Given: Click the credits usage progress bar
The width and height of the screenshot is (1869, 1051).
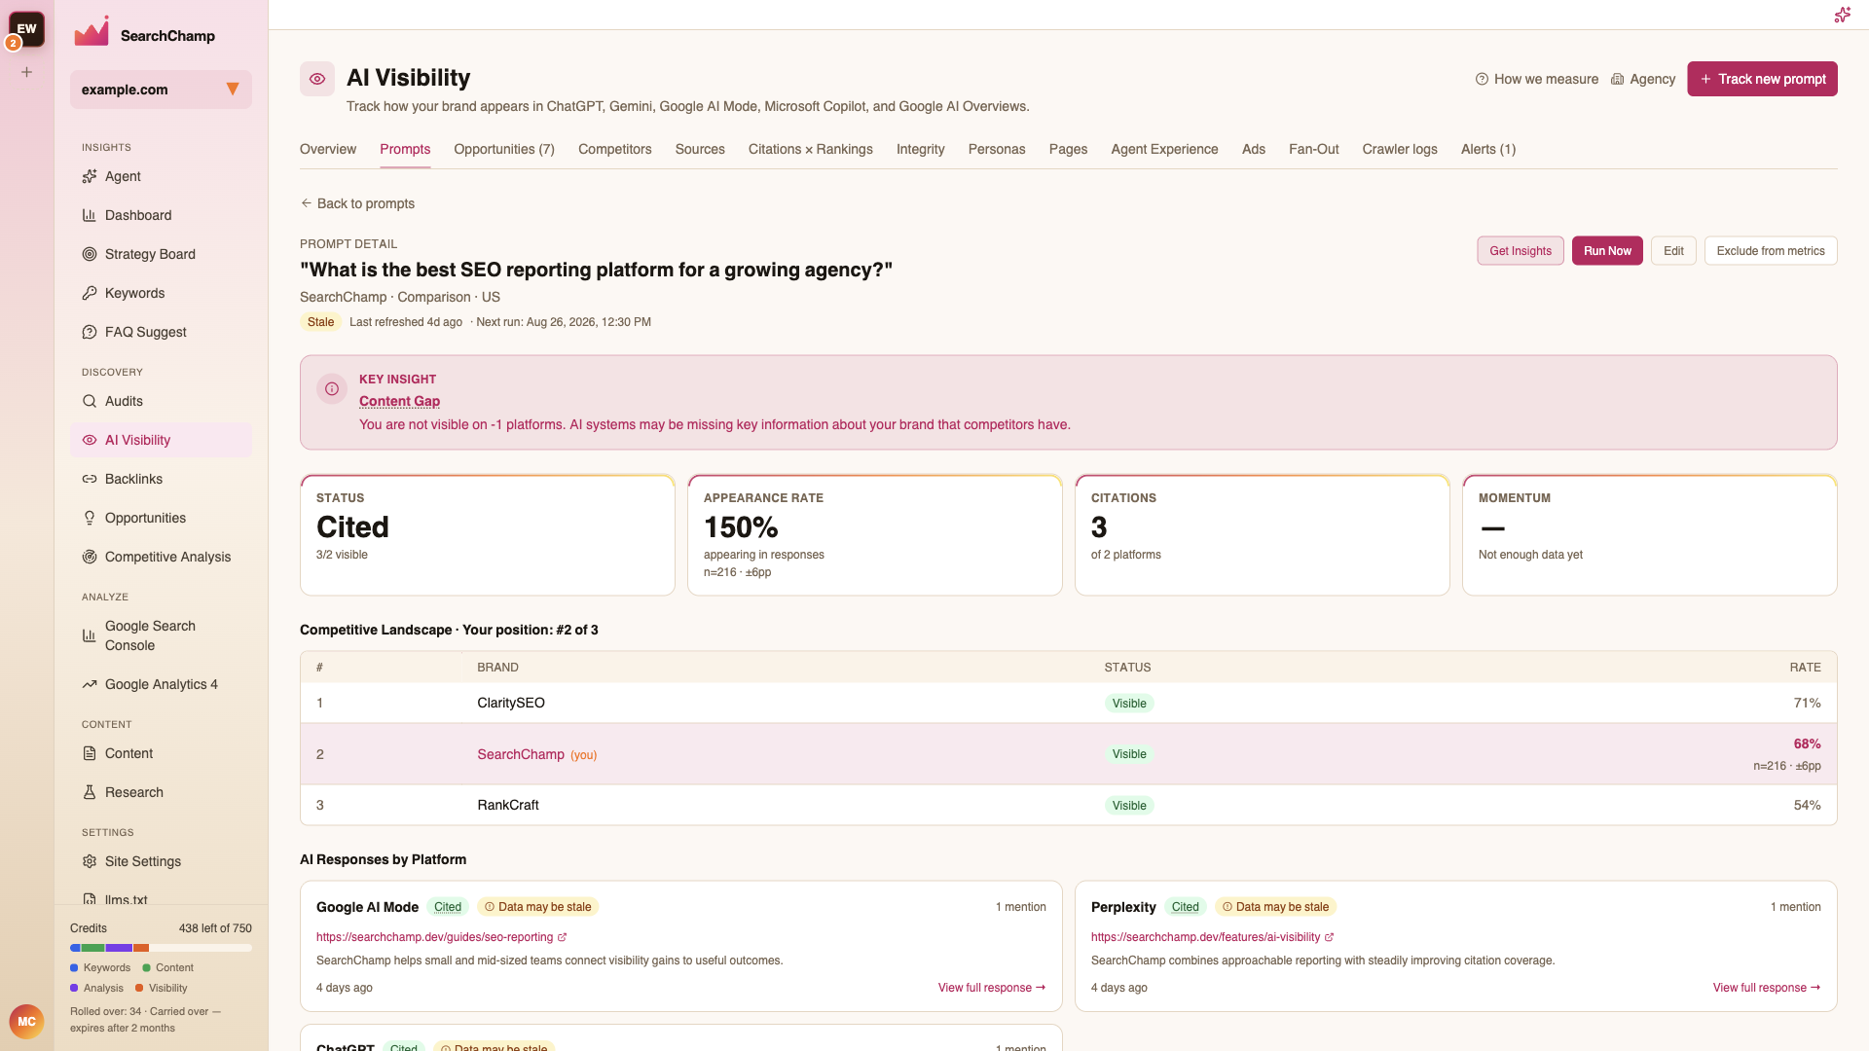Looking at the screenshot, I should [161, 948].
